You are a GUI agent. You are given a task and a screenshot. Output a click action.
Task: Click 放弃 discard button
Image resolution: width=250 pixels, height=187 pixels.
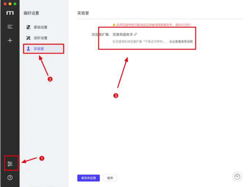click(x=110, y=178)
